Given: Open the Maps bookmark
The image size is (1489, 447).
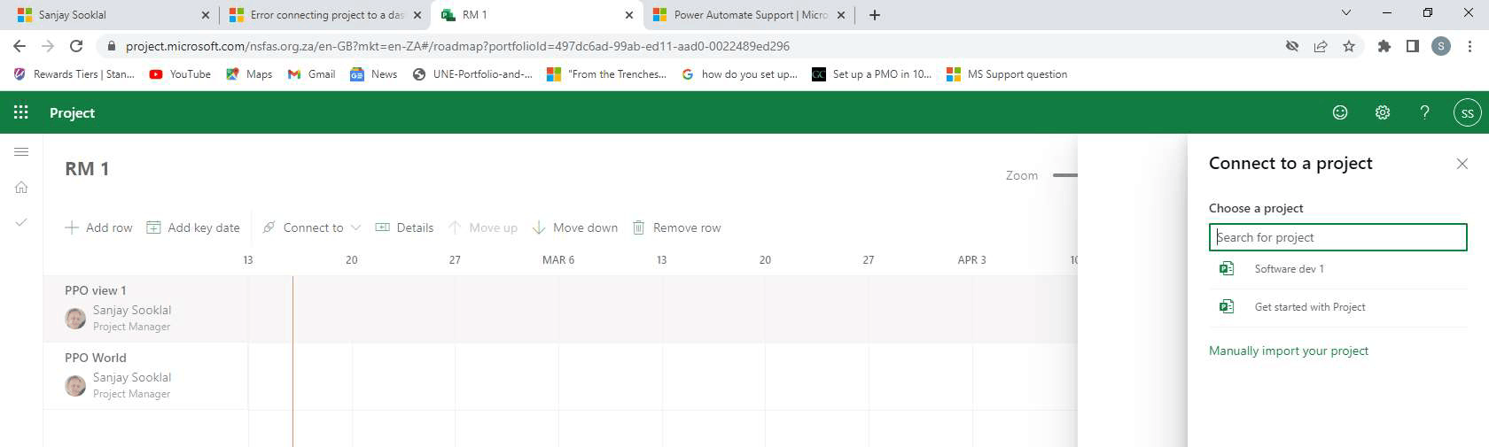Looking at the screenshot, I should (x=249, y=74).
